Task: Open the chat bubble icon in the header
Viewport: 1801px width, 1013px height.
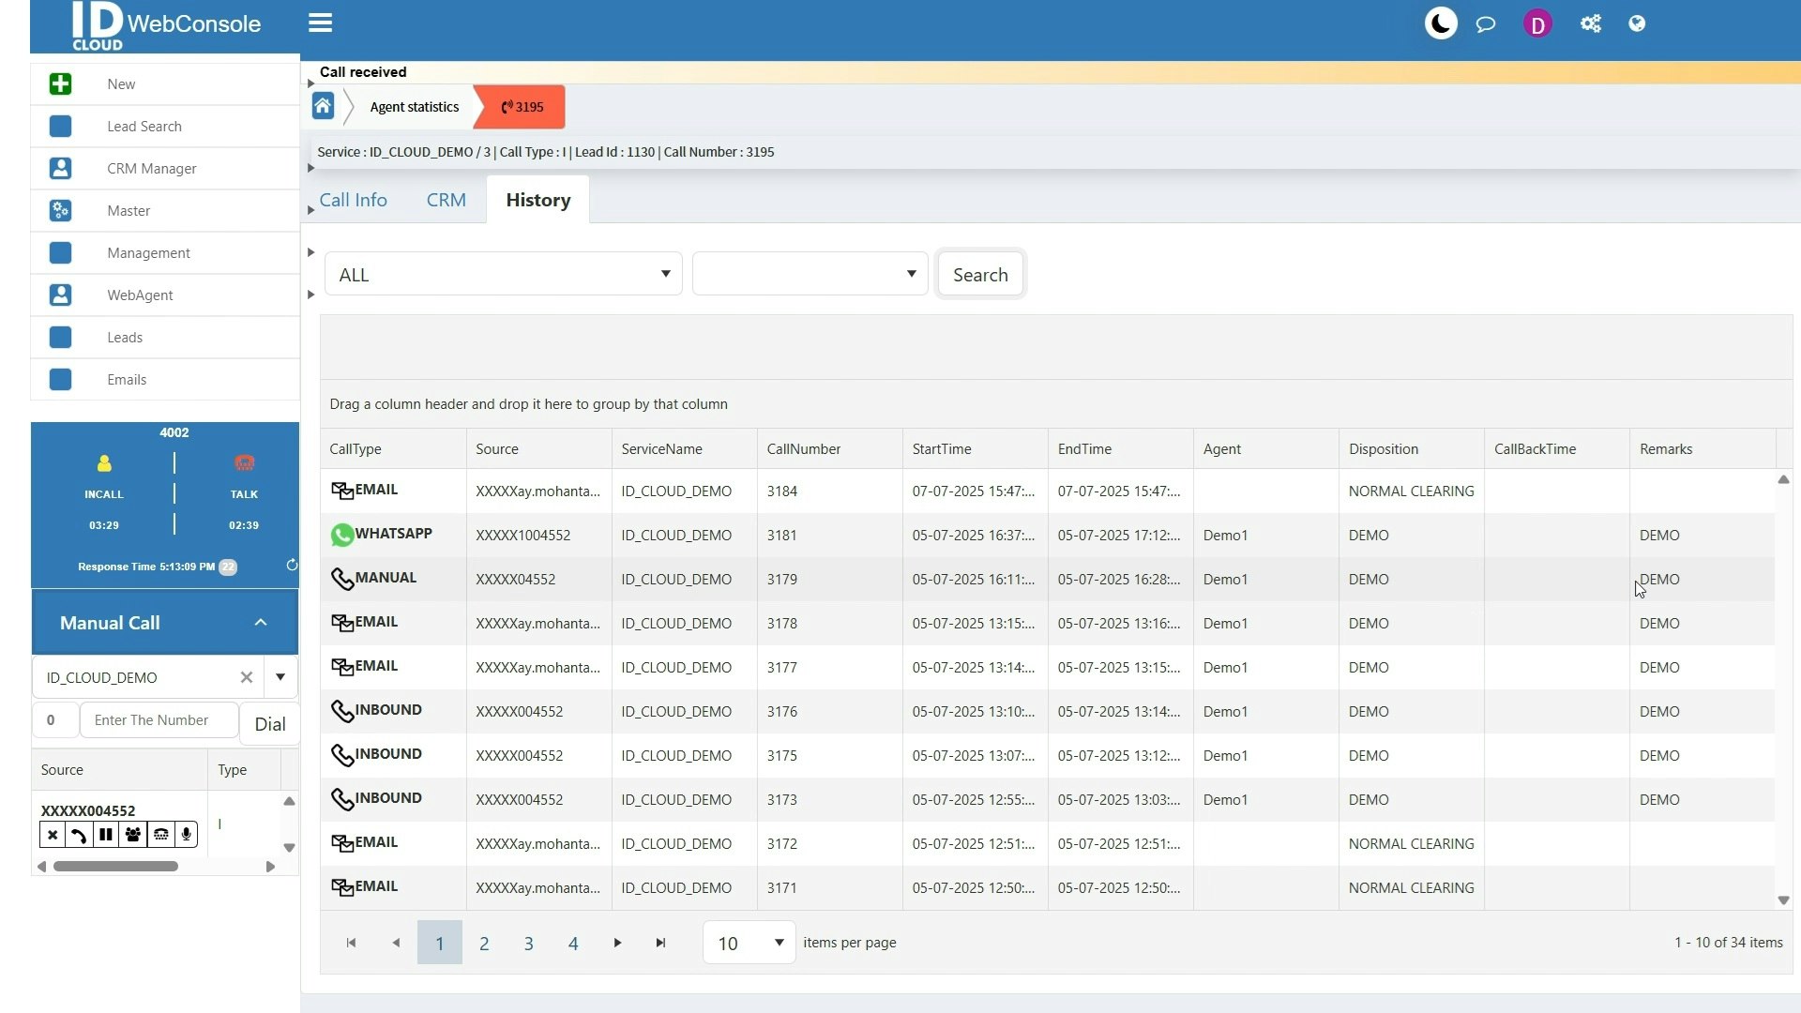Action: coord(1485,23)
